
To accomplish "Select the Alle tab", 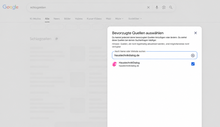I will [x=47, y=19].
